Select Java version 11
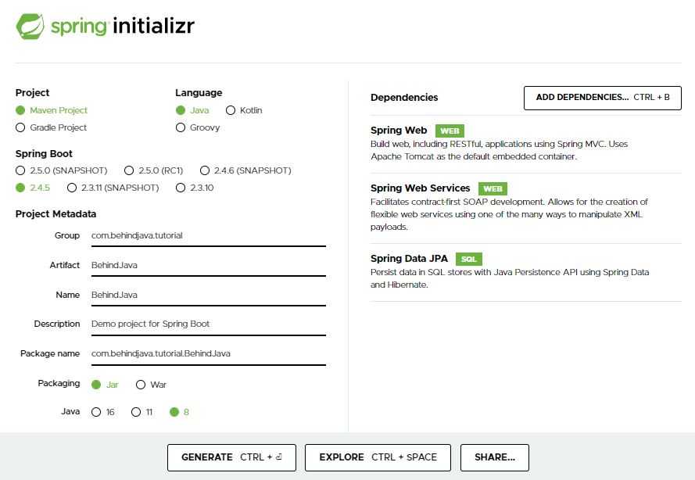The height and width of the screenshot is (480, 695). click(x=136, y=412)
